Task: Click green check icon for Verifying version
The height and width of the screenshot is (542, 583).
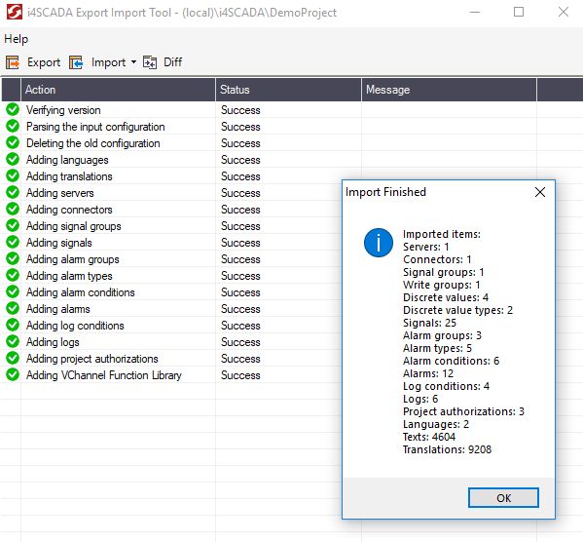Action: (13, 109)
